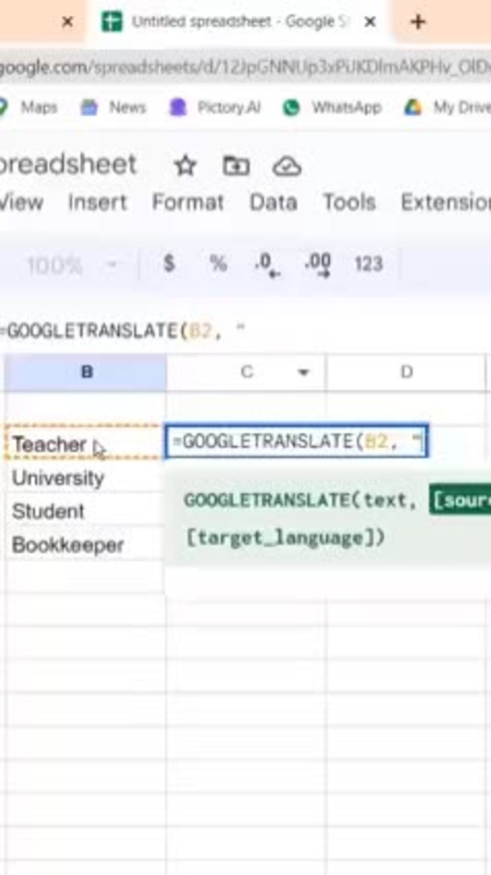Select the column D header
The height and width of the screenshot is (875, 491).
[406, 372]
